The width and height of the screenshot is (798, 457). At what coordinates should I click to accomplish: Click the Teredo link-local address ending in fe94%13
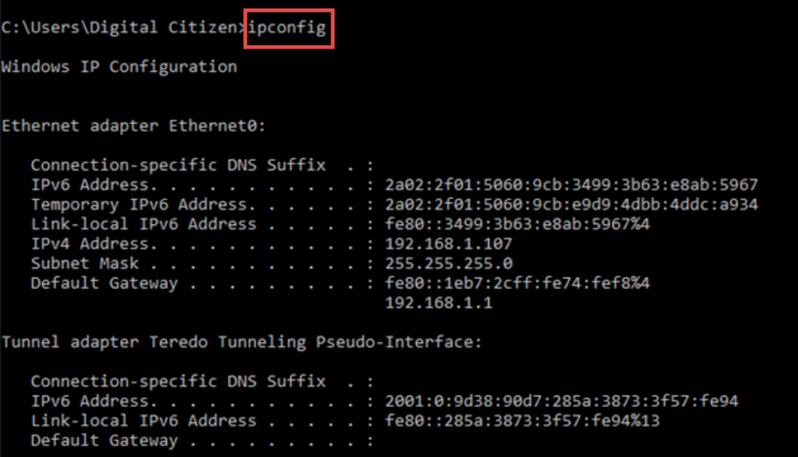(522, 421)
